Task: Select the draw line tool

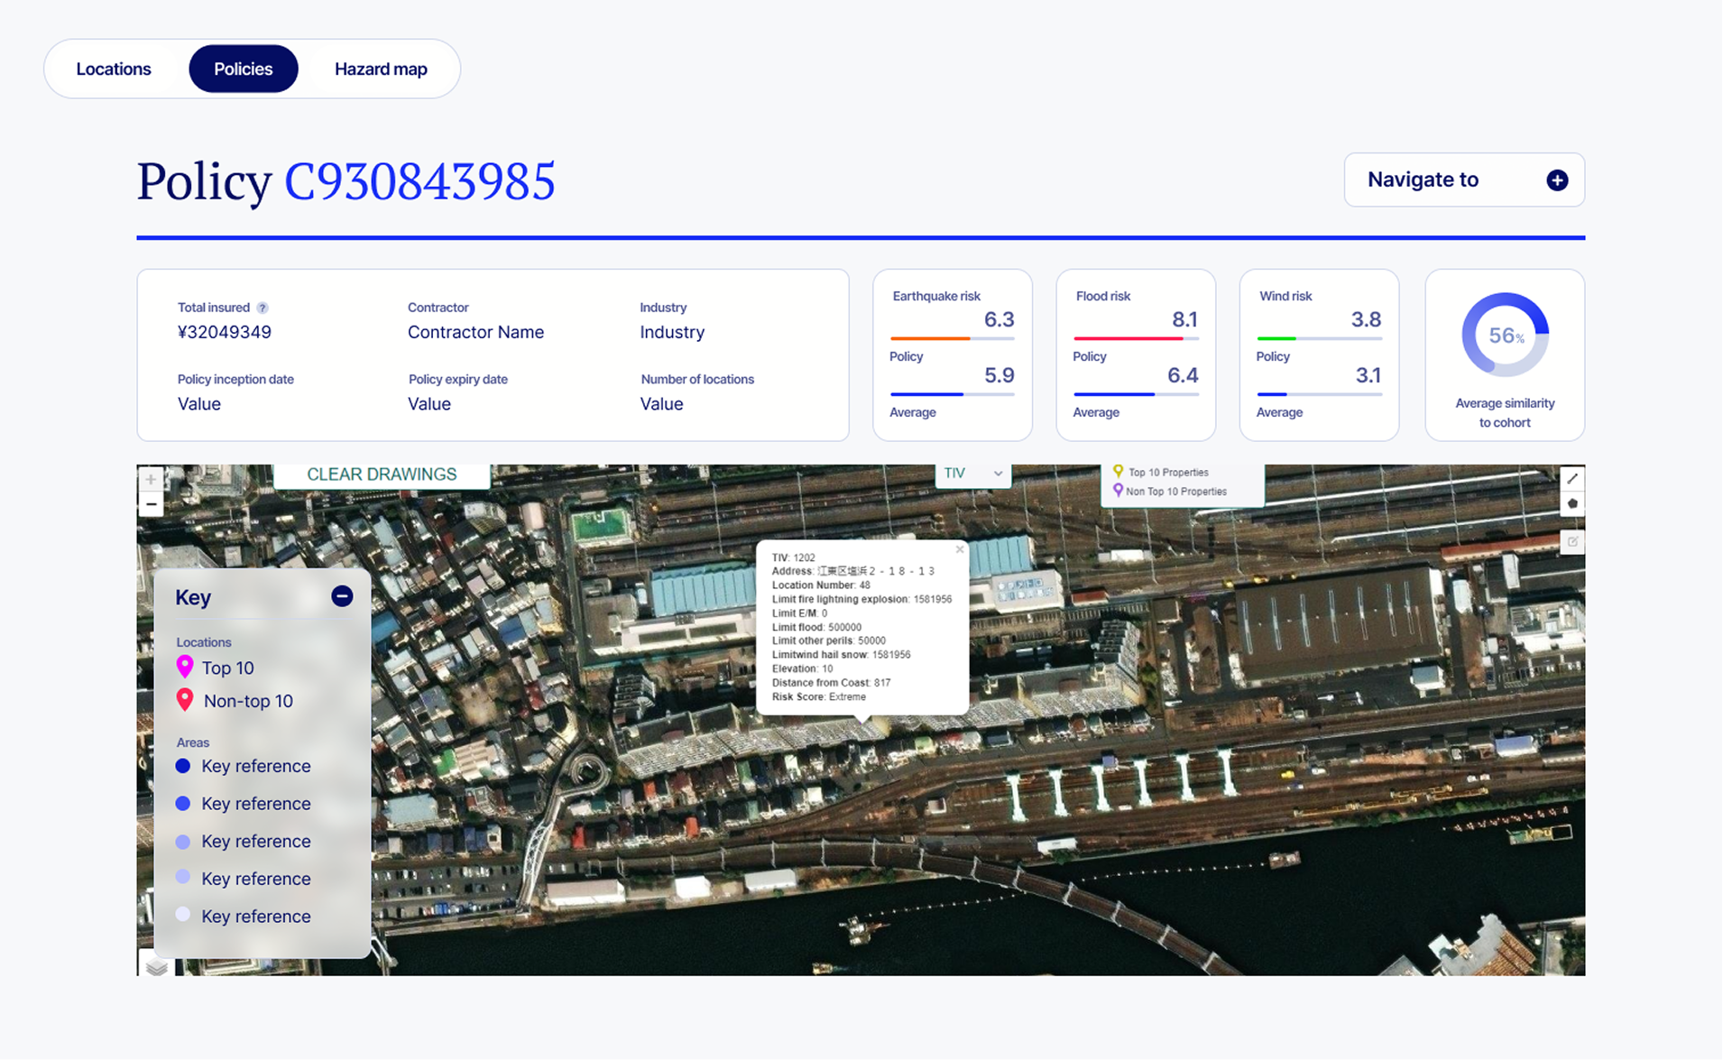Action: click(x=1572, y=478)
